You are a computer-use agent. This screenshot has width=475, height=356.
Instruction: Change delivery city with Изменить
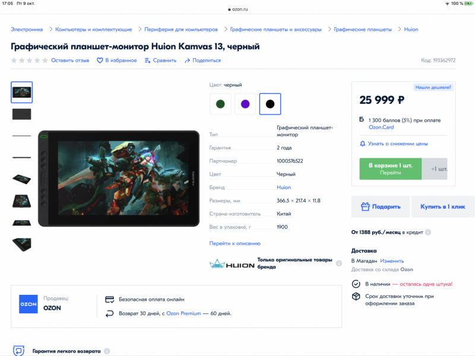[x=392, y=261]
